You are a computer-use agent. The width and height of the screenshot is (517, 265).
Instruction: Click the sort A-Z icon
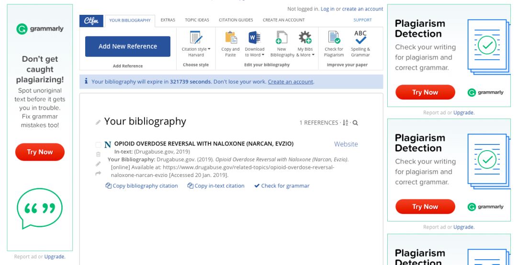(x=345, y=122)
